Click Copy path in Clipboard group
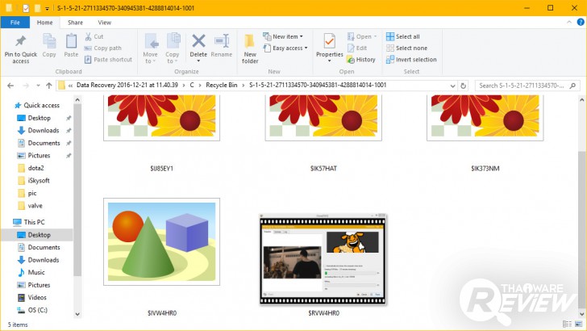 coord(103,48)
